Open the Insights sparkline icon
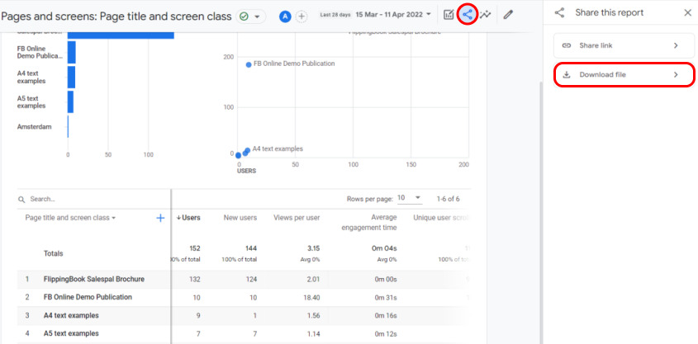Screen dimensions: 698x344 pos(486,15)
